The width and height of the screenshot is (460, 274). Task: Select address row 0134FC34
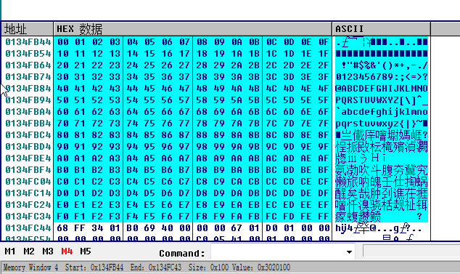tap(28, 217)
